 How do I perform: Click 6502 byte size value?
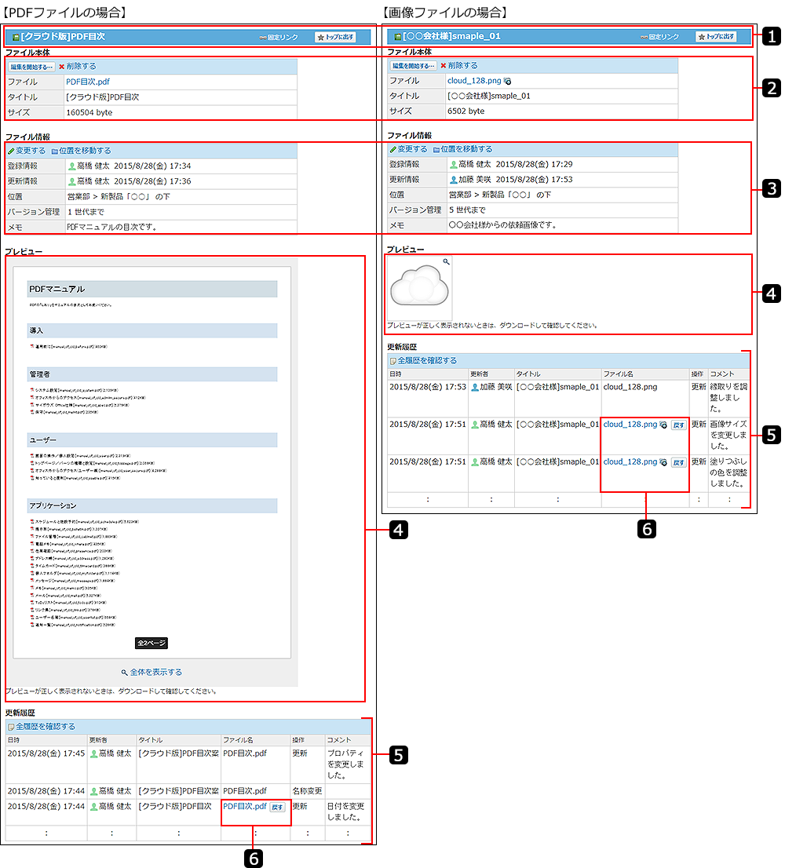(x=466, y=111)
